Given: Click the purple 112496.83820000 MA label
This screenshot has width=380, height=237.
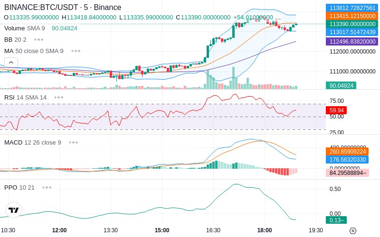Looking at the screenshot, I should (x=352, y=41).
